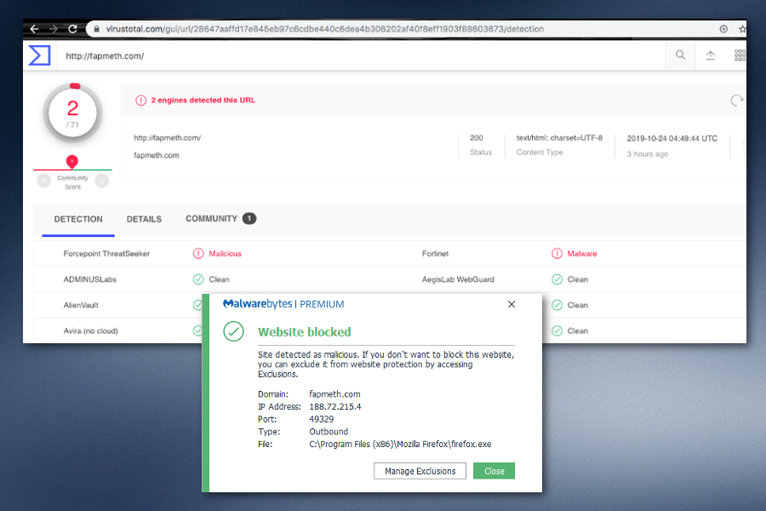Click the 2/71 detection score gauge
The width and height of the screenshot is (766, 511).
click(73, 113)
